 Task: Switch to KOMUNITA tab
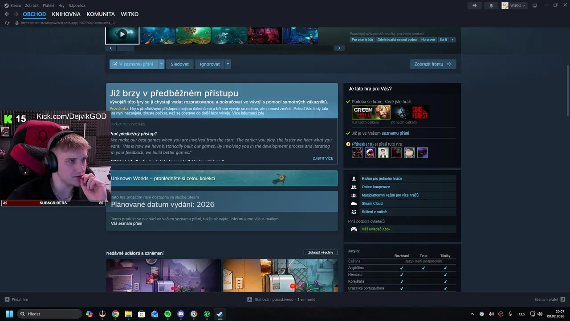[x=101, y=14]
